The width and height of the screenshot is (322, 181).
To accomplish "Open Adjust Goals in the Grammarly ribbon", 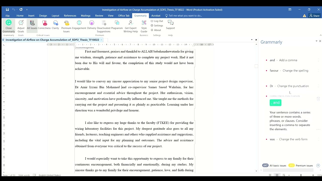I will point(21,26).
